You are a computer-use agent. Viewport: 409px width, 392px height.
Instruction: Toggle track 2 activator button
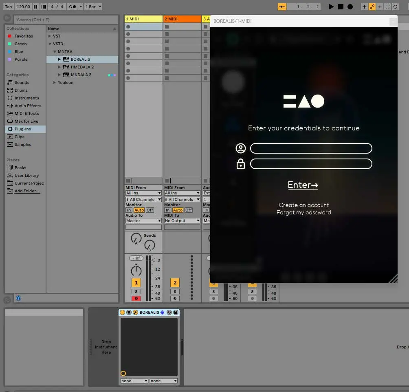[x=175, y=283]
